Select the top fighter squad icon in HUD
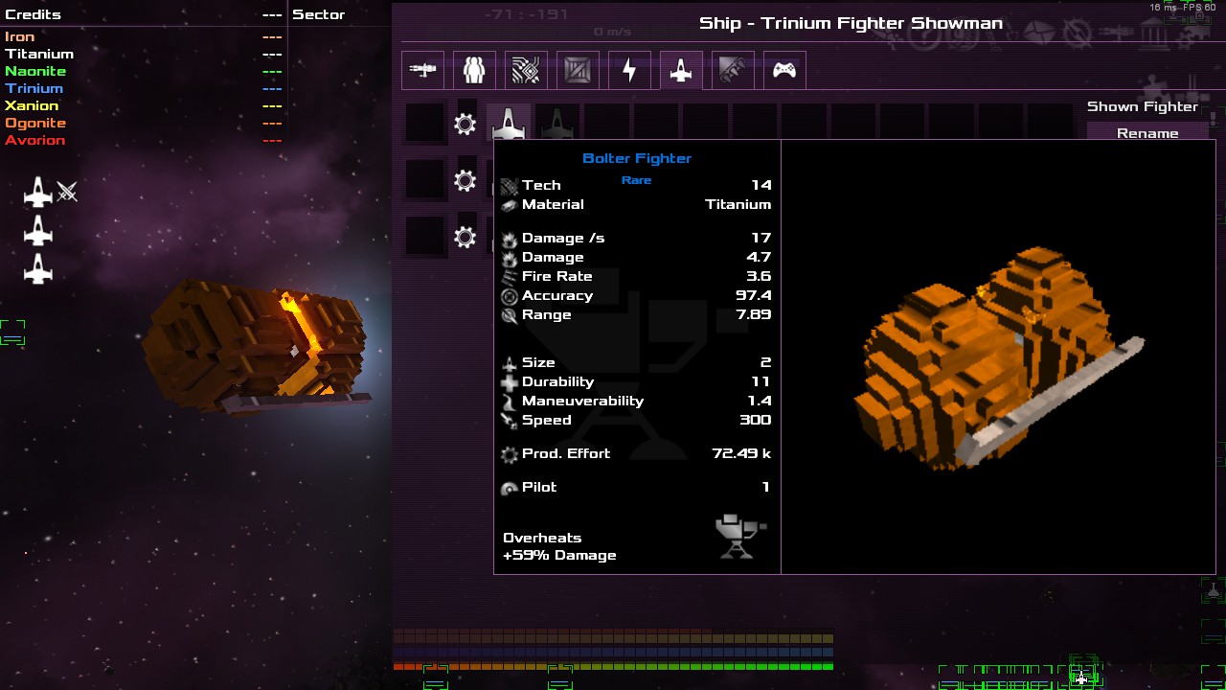This screenshot has height=690, width=1226. 38,193
